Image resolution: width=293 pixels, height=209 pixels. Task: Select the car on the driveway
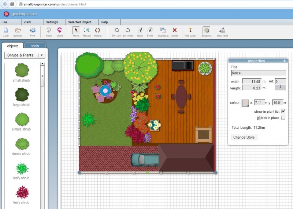point(145,160)
